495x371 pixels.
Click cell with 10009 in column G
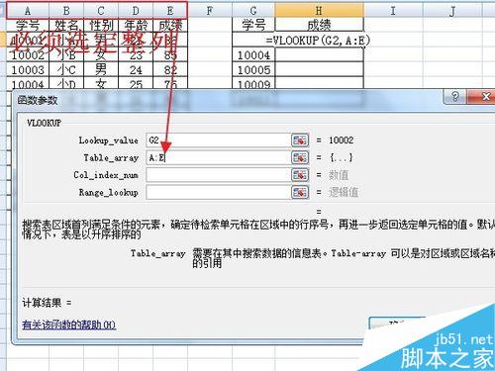(253, 83)
